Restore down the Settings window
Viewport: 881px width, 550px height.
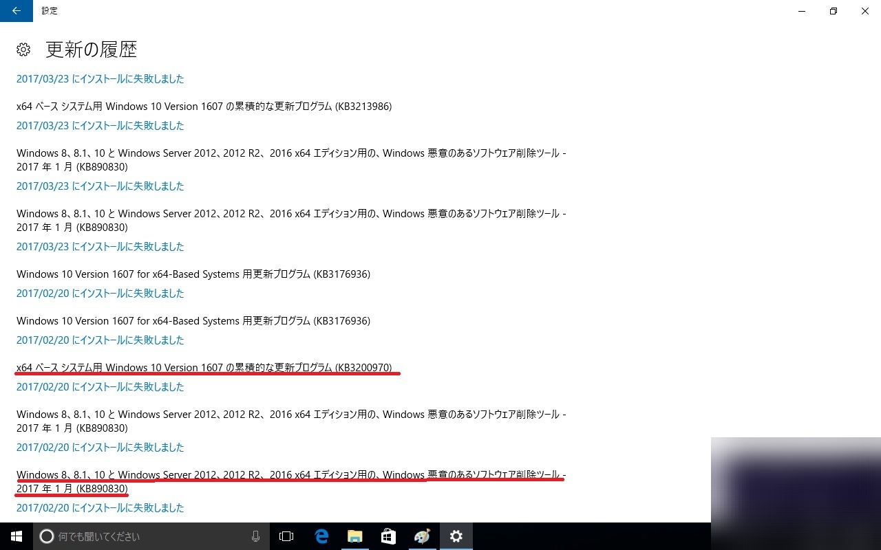point(834,11)
